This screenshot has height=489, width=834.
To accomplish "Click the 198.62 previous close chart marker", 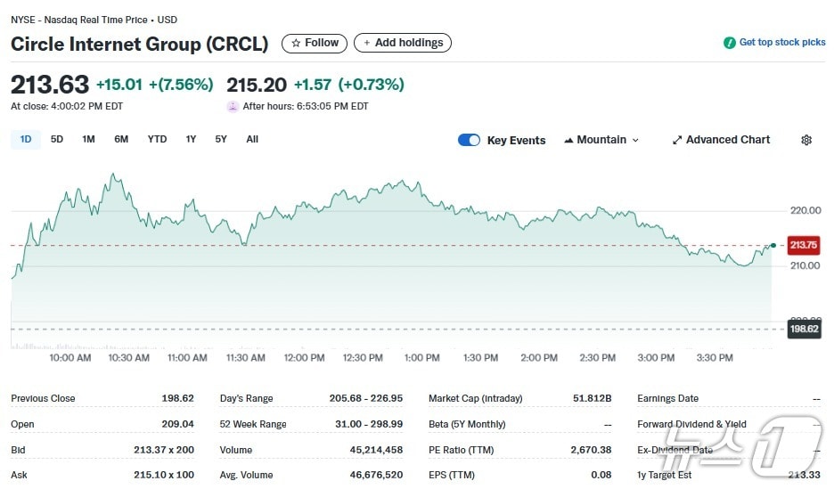I will (804, 329).
